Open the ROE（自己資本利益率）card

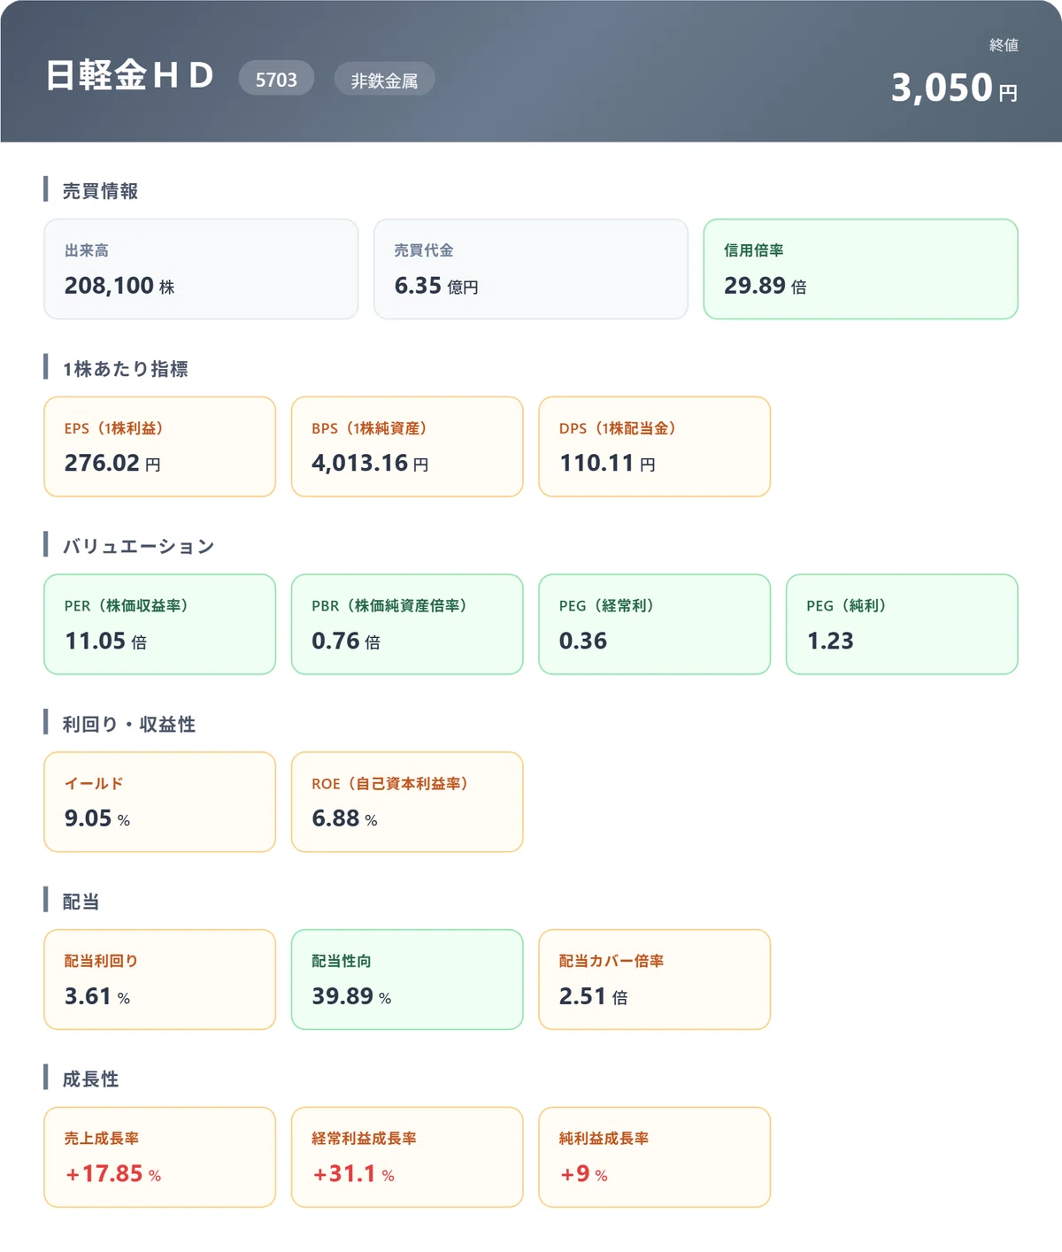click(x=407, y=803)
